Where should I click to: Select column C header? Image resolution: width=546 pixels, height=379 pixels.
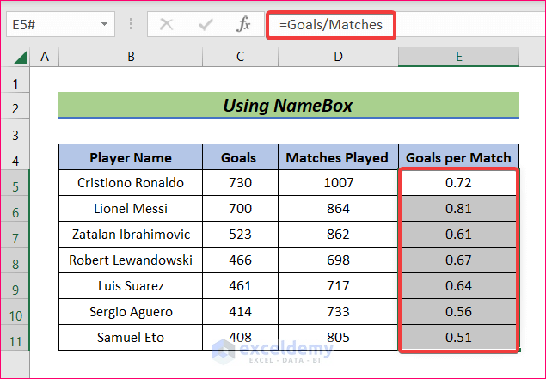[238, 58]
